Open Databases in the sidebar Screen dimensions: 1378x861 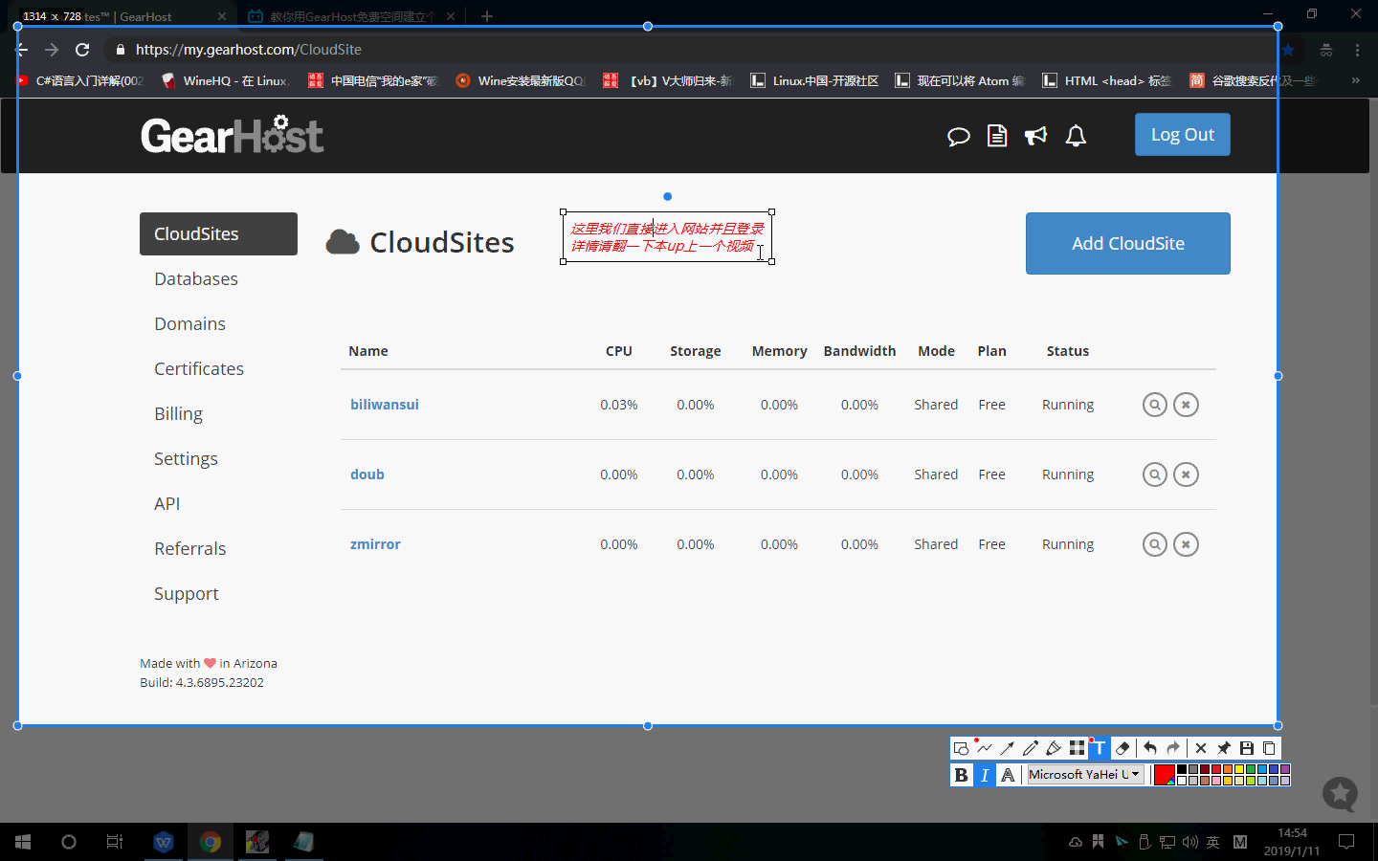tap(196, 278)
